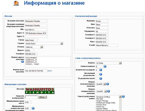Select Trinidad and Tobago Dollar in the list
Screen dimensions: 145x111
pos(106,103)
